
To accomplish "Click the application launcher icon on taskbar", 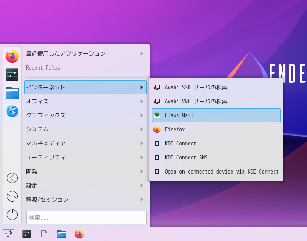I will [9, 234].
